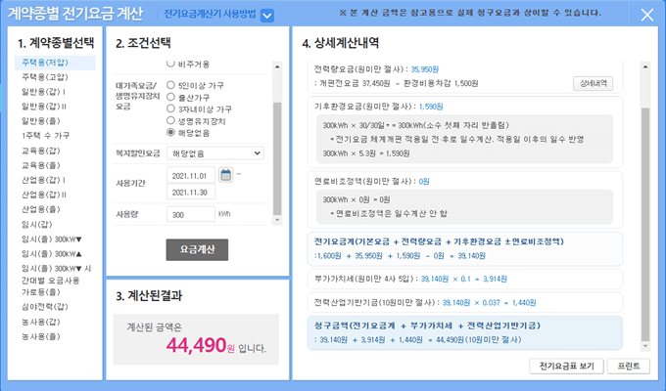The height and width of the screenshot is (391, 666).
Task: Select contract type 농사용(갑)
Action: tap(41, 322)
